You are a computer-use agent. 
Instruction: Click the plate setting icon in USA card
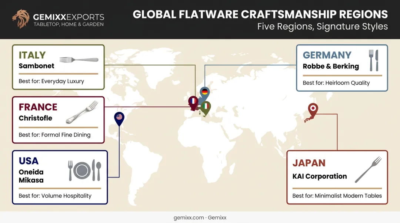[x=85, y=170]
